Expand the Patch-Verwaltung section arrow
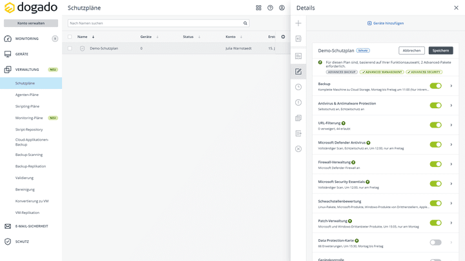 451,223
